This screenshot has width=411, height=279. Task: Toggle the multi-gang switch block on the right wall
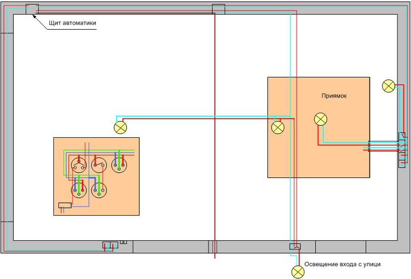402,150
